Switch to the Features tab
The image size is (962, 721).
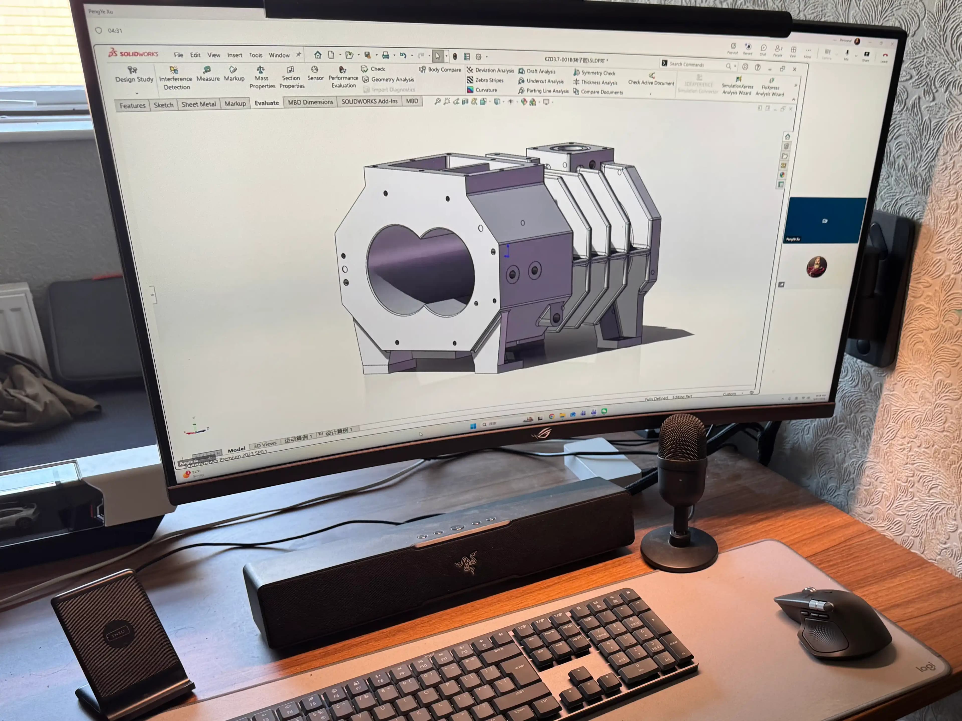tap(132, 106)
